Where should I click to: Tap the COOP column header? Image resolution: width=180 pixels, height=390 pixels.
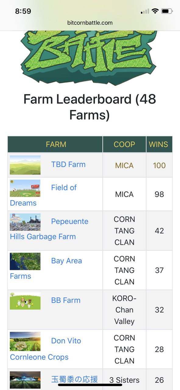click(124, 144)
